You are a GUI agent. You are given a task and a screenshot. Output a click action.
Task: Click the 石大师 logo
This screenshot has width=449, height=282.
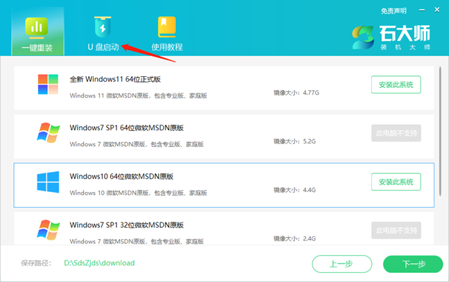[391, 37]
